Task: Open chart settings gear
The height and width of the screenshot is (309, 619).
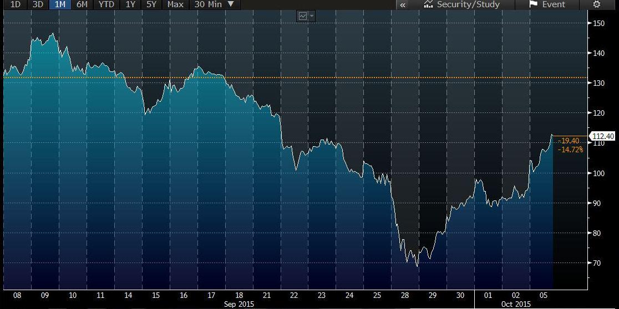Action: (x=596, y=4)
